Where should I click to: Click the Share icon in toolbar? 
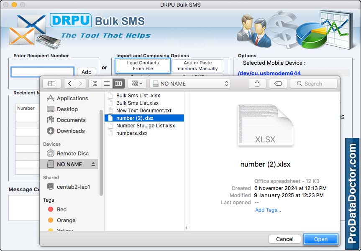pyautogui.click(x=257, y=84)
